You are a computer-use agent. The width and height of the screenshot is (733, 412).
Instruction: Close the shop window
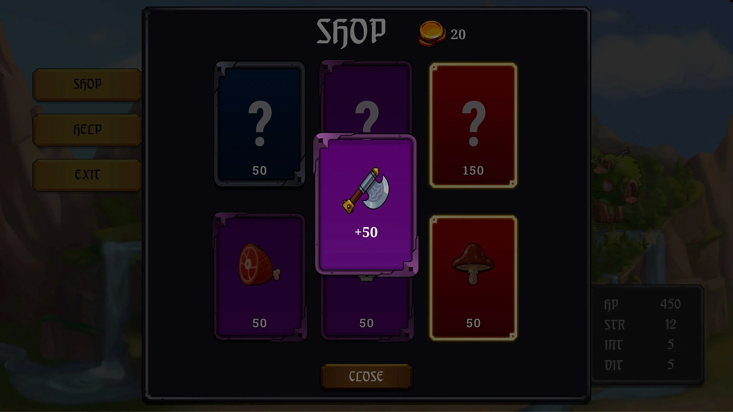click(x=366, y=376)
